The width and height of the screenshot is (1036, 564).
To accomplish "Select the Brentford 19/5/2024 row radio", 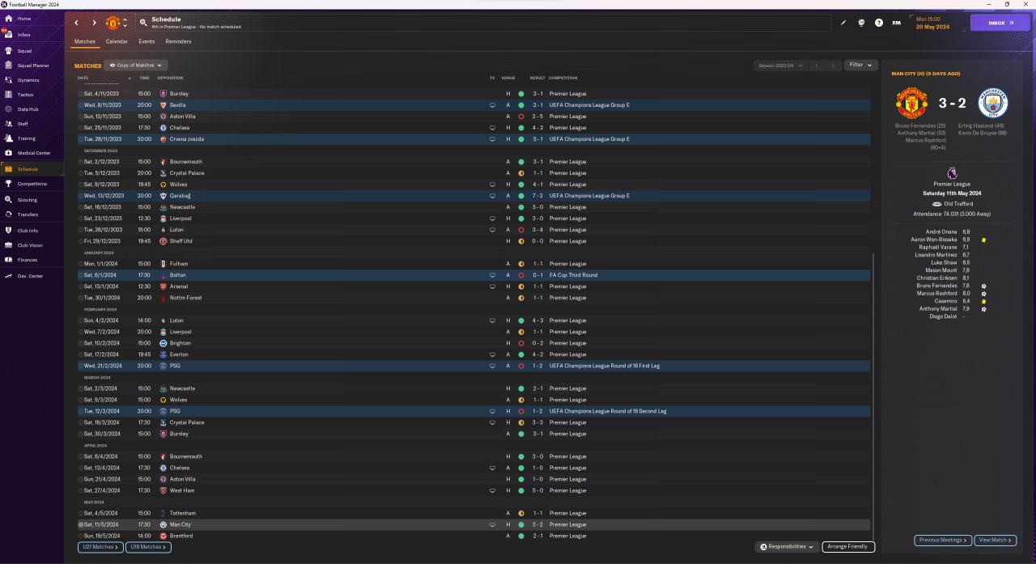I will point(81,536).
